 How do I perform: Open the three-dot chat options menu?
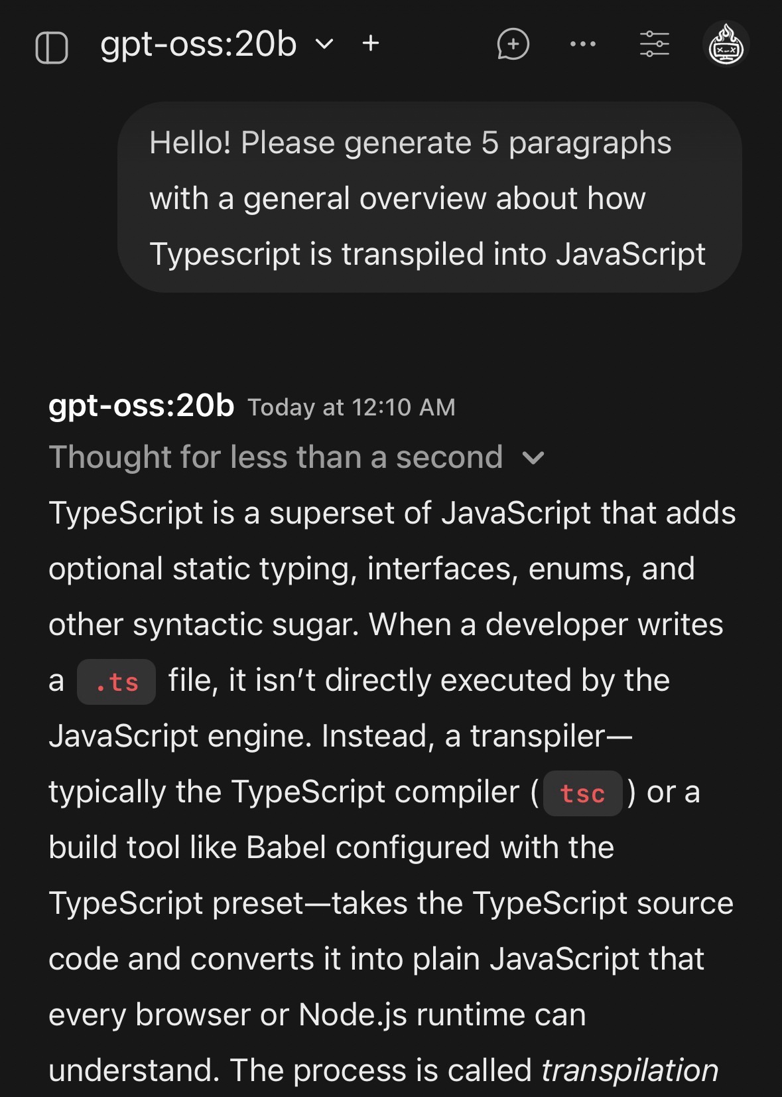(583, 44)
